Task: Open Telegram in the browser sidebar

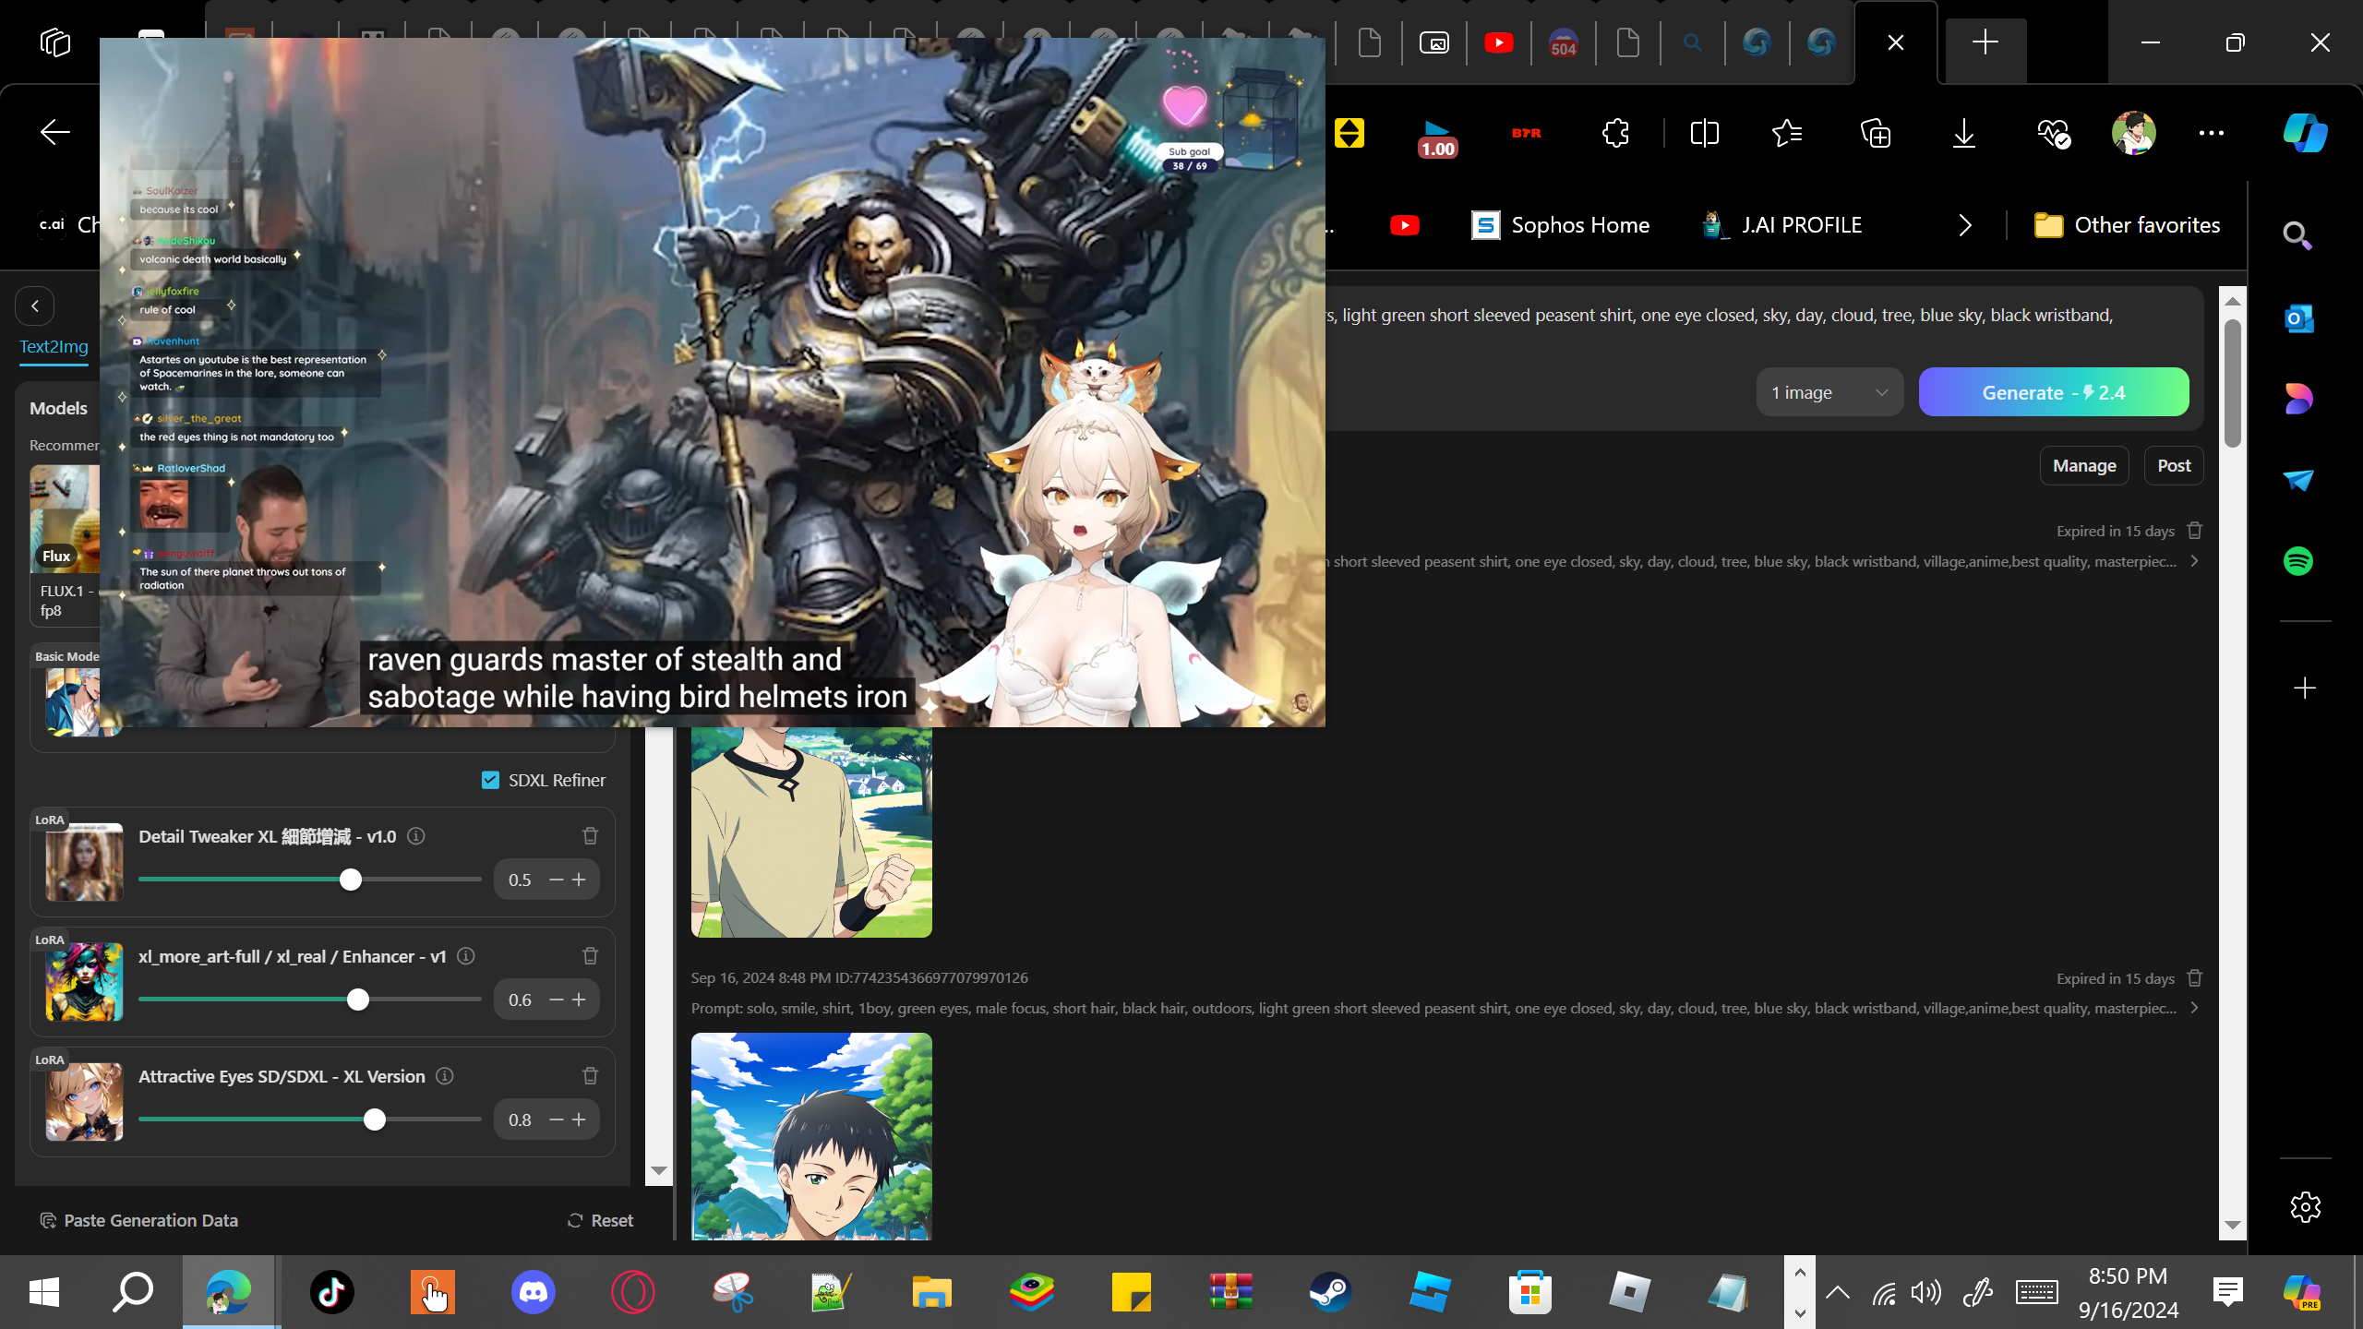Action: pyautogui.click(x=2297, y=480)
